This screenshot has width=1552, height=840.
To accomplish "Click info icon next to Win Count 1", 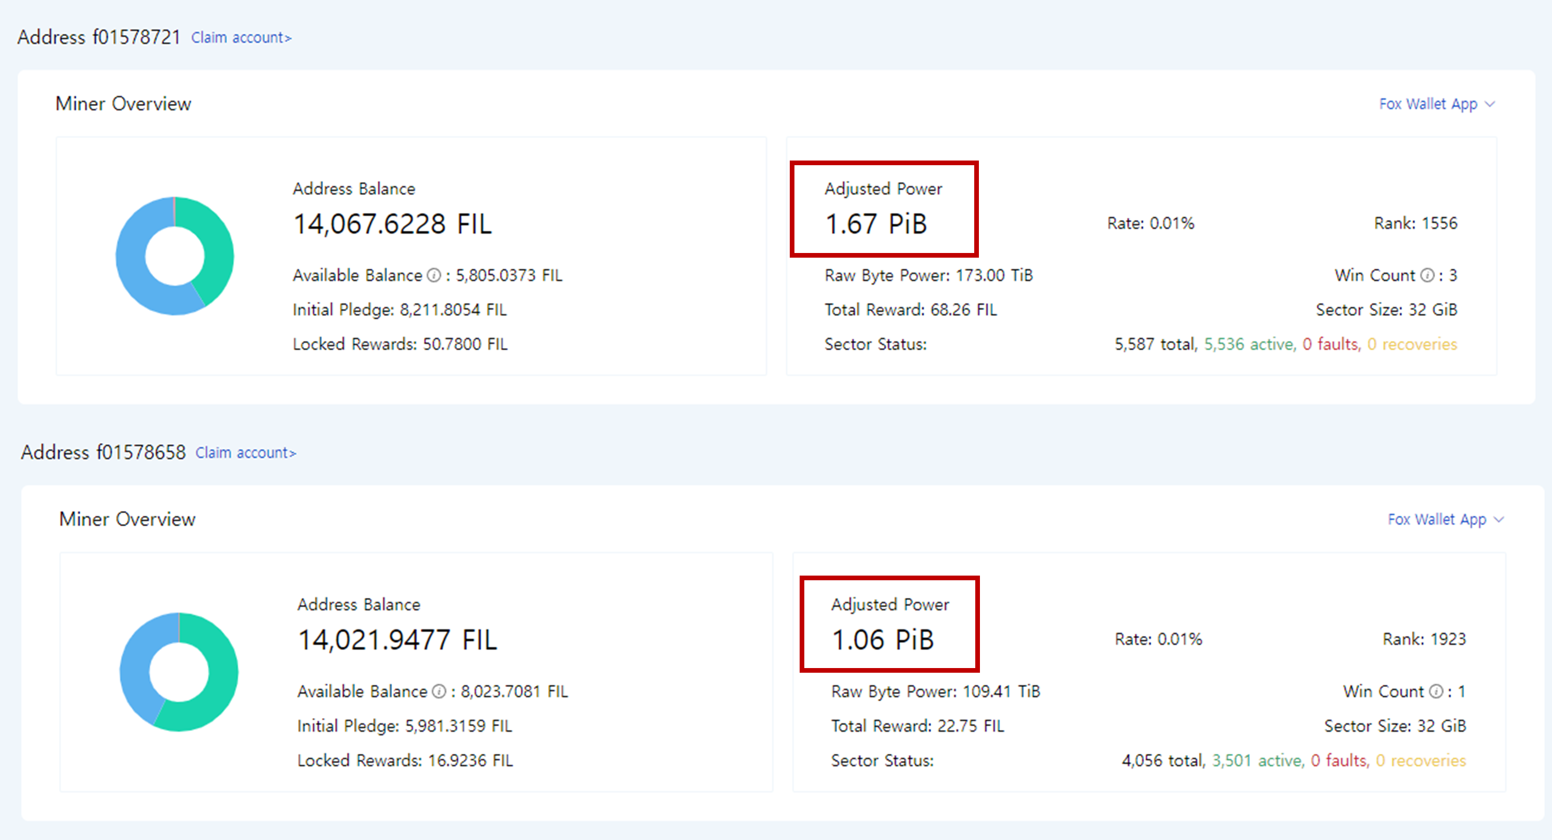I will coord(1436,691).
